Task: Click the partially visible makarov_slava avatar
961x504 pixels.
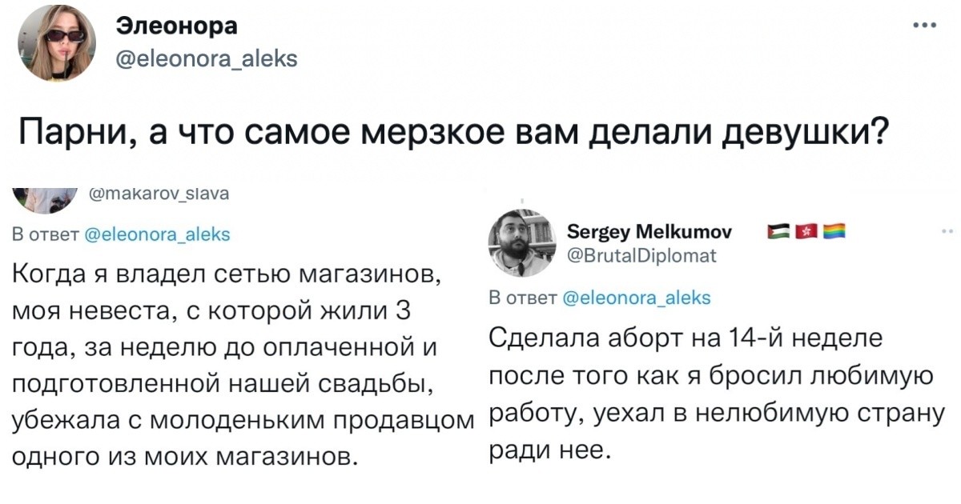Action: click(x=45, y=198)
